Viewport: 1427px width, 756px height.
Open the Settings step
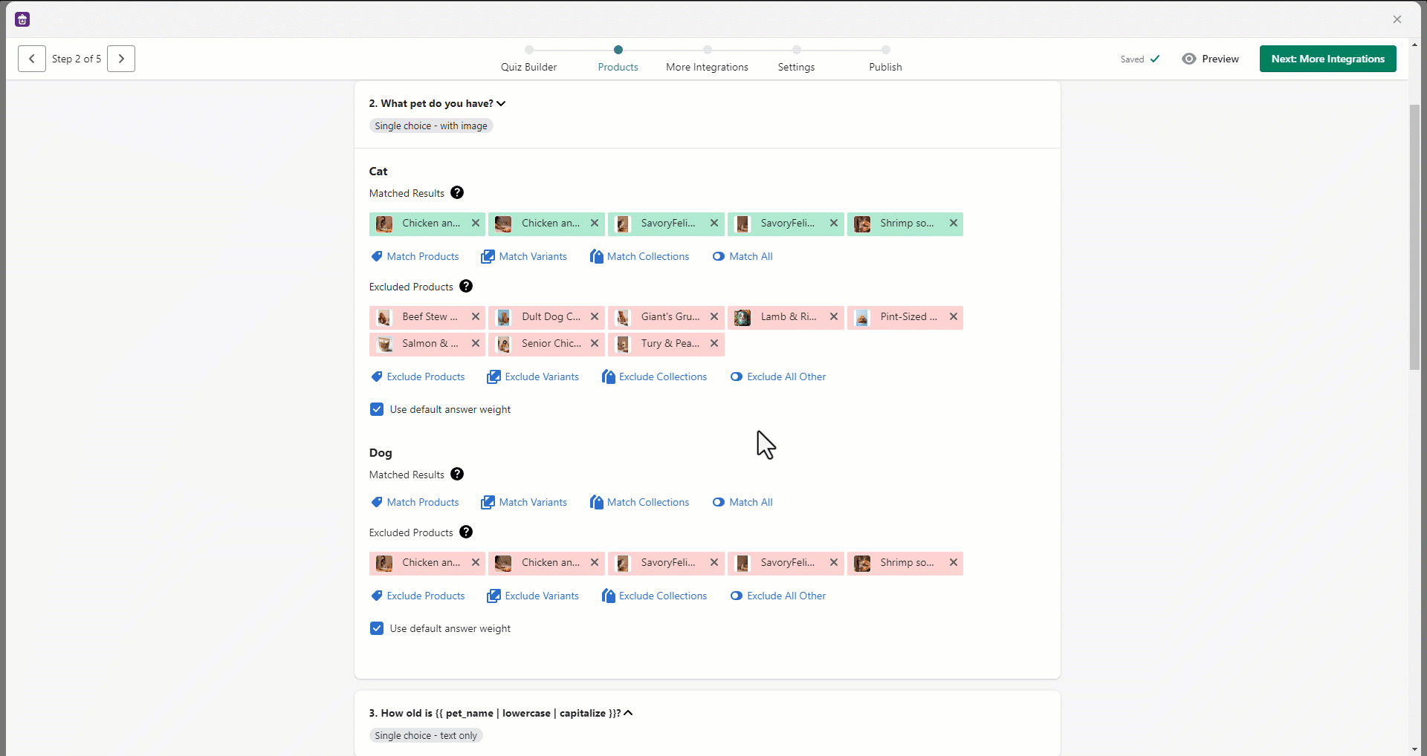point(796,59)
